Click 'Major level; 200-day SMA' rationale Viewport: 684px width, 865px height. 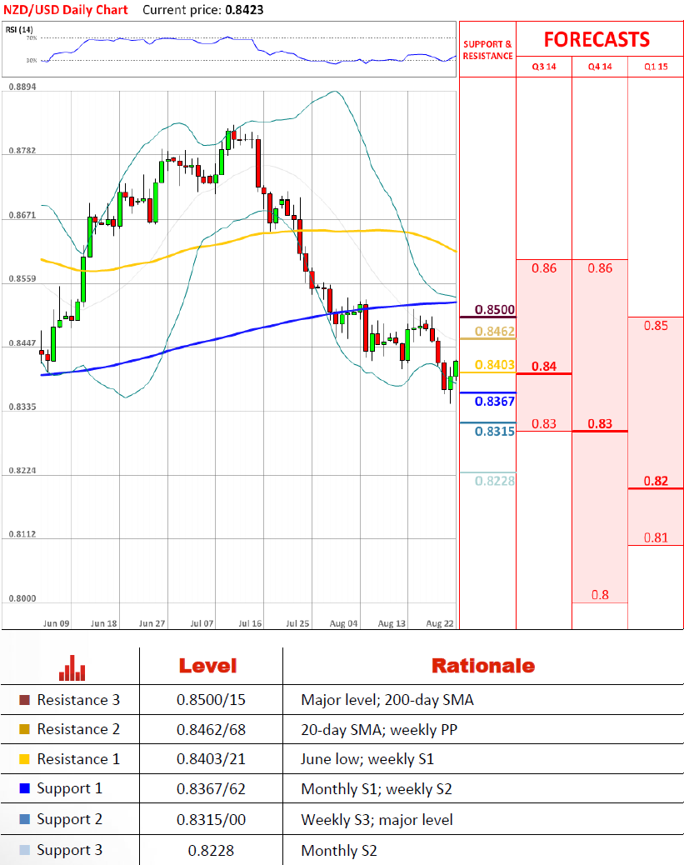coord(387,700)
